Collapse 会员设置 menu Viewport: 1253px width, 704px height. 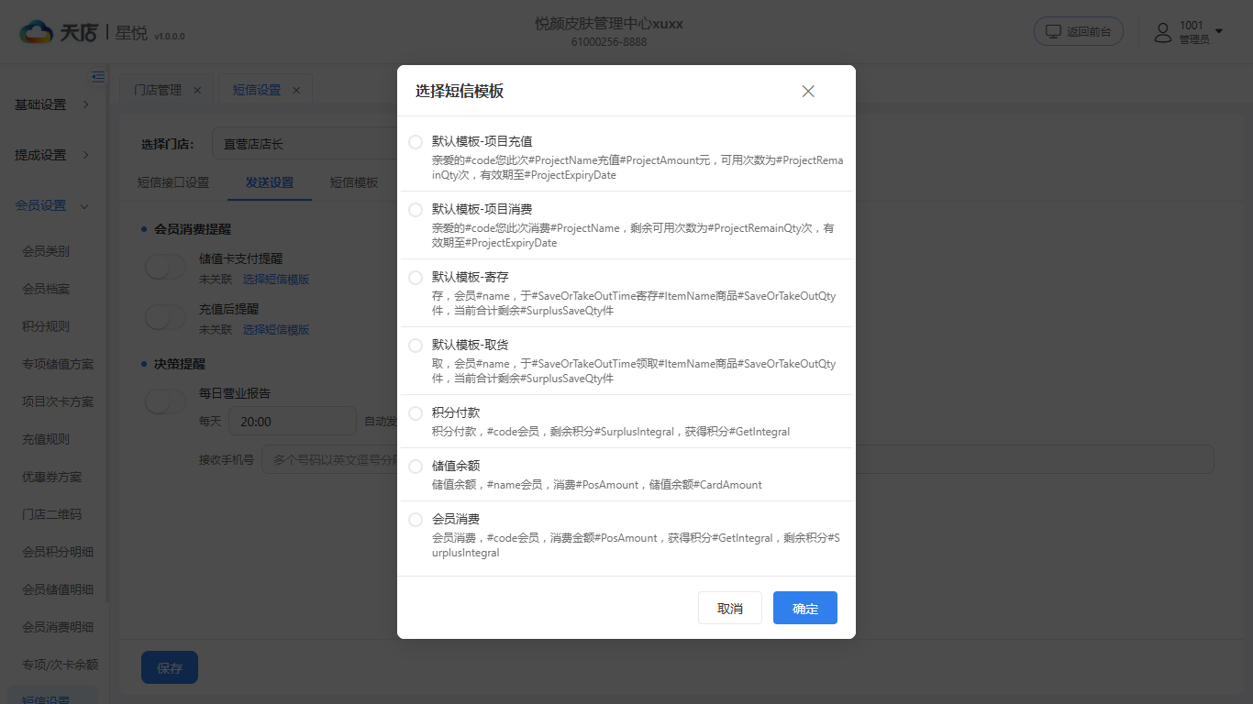52,205
